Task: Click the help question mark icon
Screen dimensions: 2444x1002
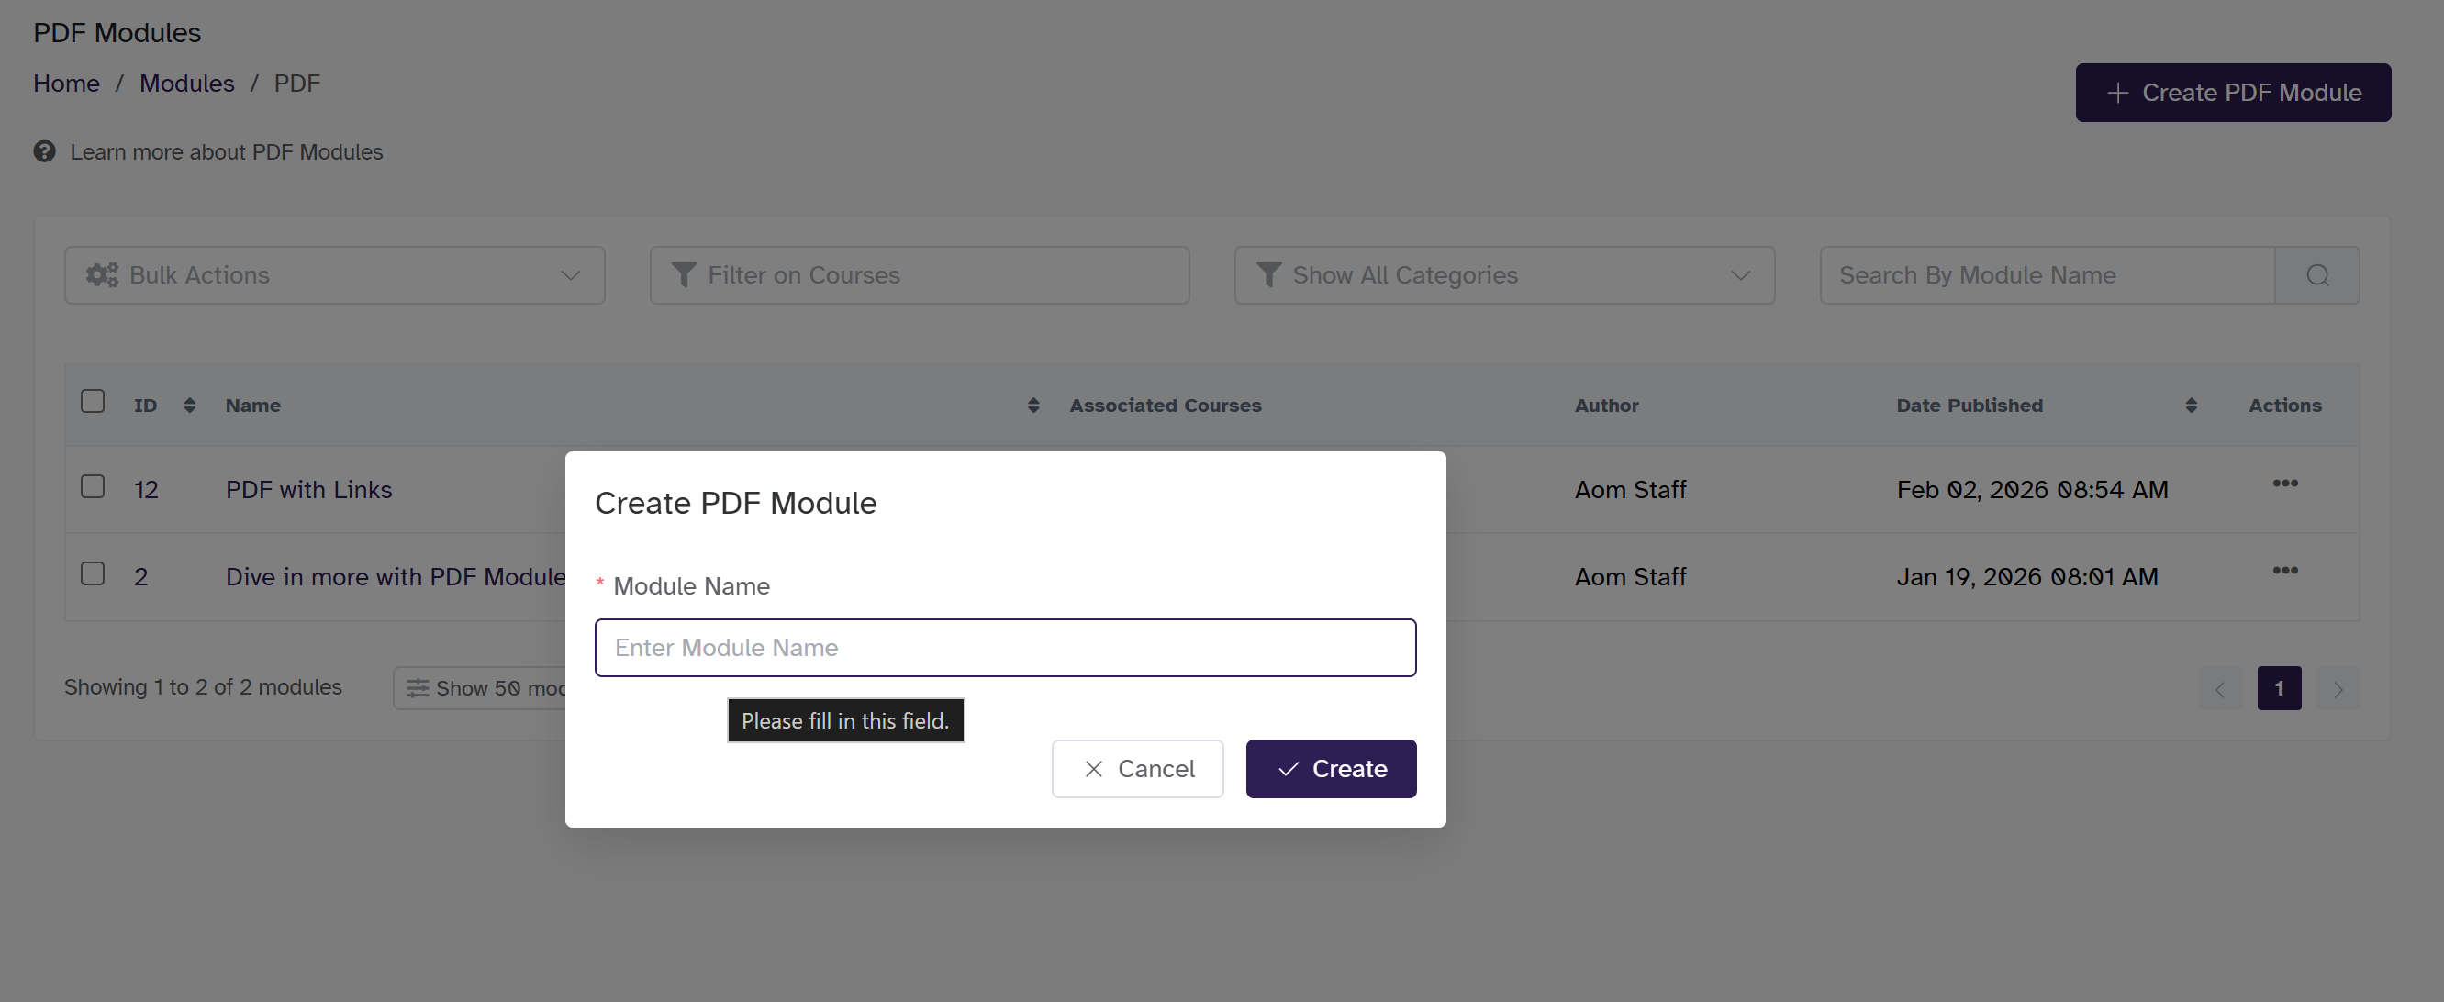Action: click(45, 151)
